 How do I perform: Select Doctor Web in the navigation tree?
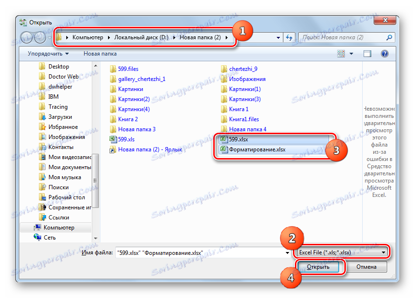[63, 77]
